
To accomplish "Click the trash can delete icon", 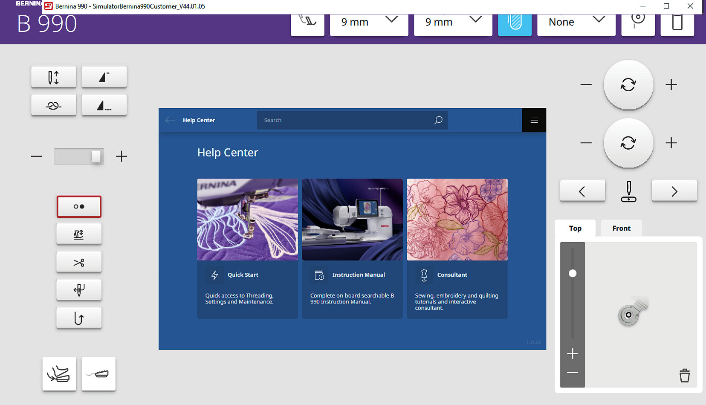I will pos(685,376).
